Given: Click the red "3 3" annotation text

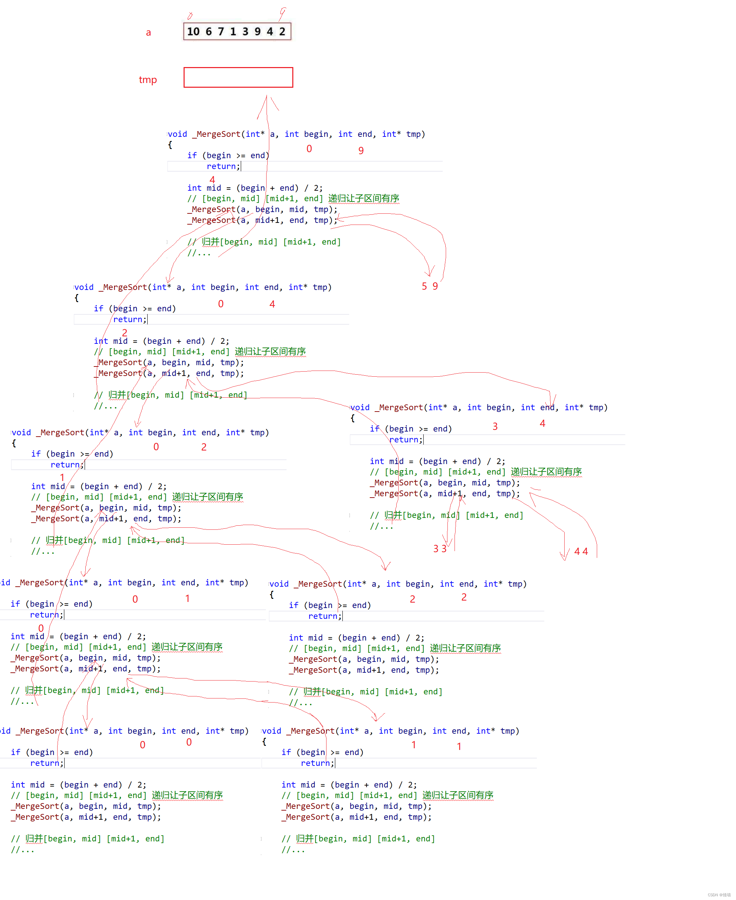Looking at the screenshot, I should coord(440,548).
